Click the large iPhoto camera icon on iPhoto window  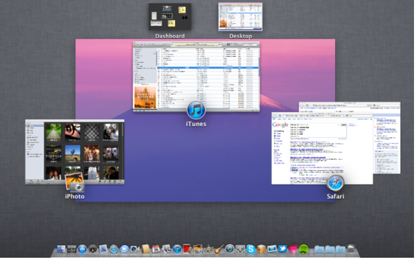coord(74,182)
